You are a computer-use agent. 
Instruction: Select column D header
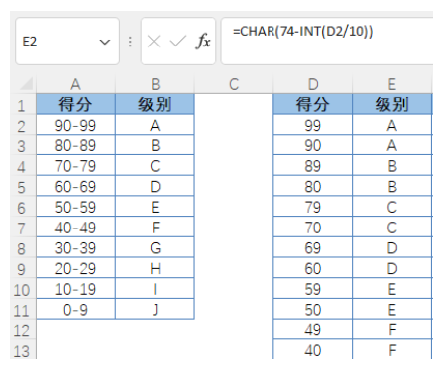313,84
